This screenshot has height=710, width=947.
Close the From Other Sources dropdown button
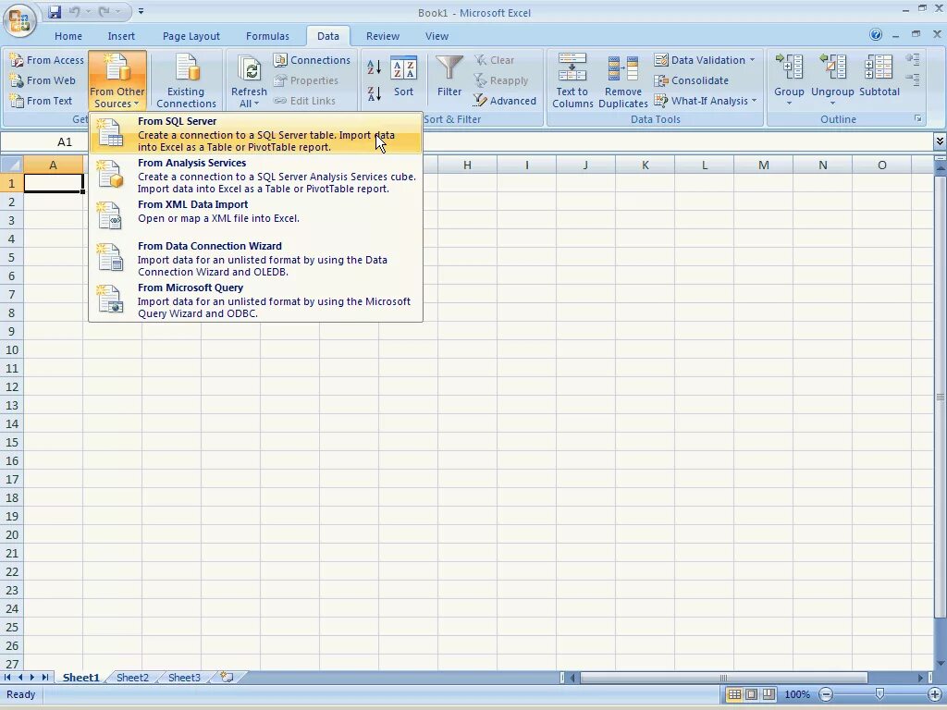click(117, 81)
